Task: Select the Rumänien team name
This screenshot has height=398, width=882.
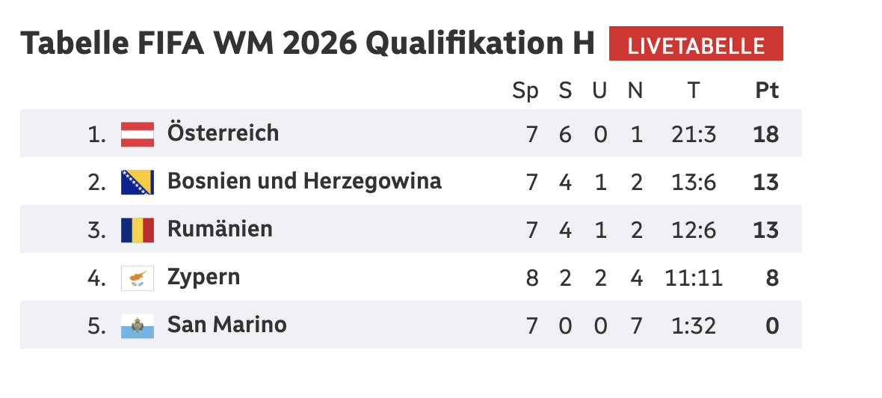Action: 220,229
